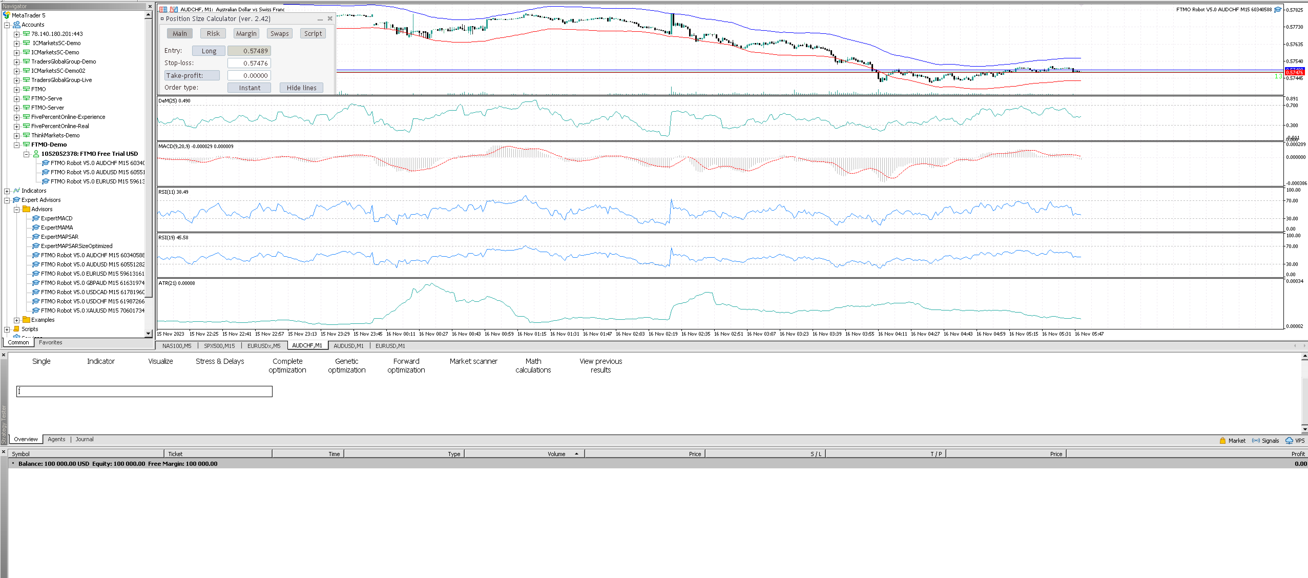
Task: Click the FTMO Robot V5.0 GBPAUD advisor icon
Action: click(x=36, y=283)
